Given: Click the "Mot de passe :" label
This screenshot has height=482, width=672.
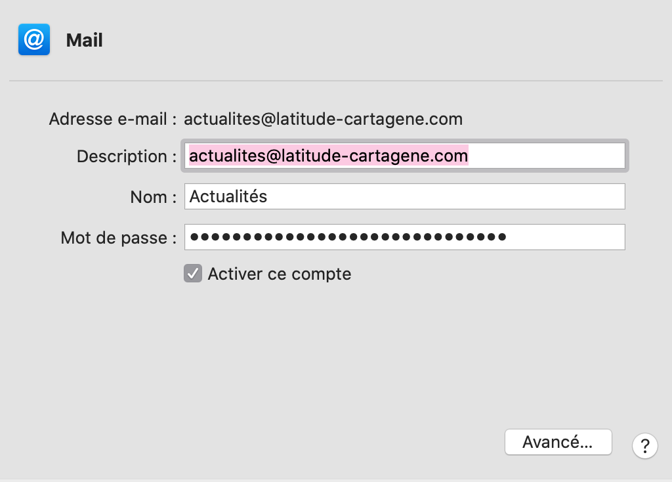Looking at the screenshot, I should coord(119,238).
